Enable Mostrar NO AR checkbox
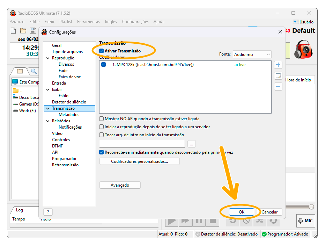The width and height of the screenshot is (325, 246). (102, 119)
